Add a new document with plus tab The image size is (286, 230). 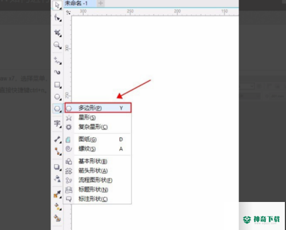pos(101,3)
